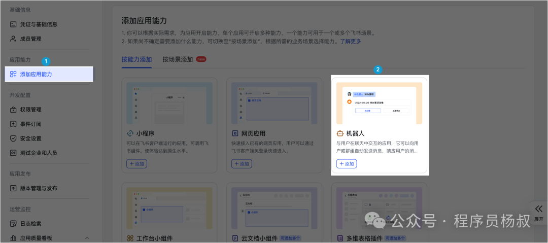The width and height of the screenshot is (548, 243).
Task: Click the 网页应用 card title
Action: [x=253, y=133]
